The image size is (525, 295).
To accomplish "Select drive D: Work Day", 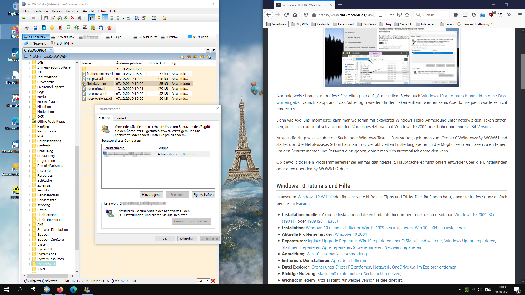I will coord(62,37).
